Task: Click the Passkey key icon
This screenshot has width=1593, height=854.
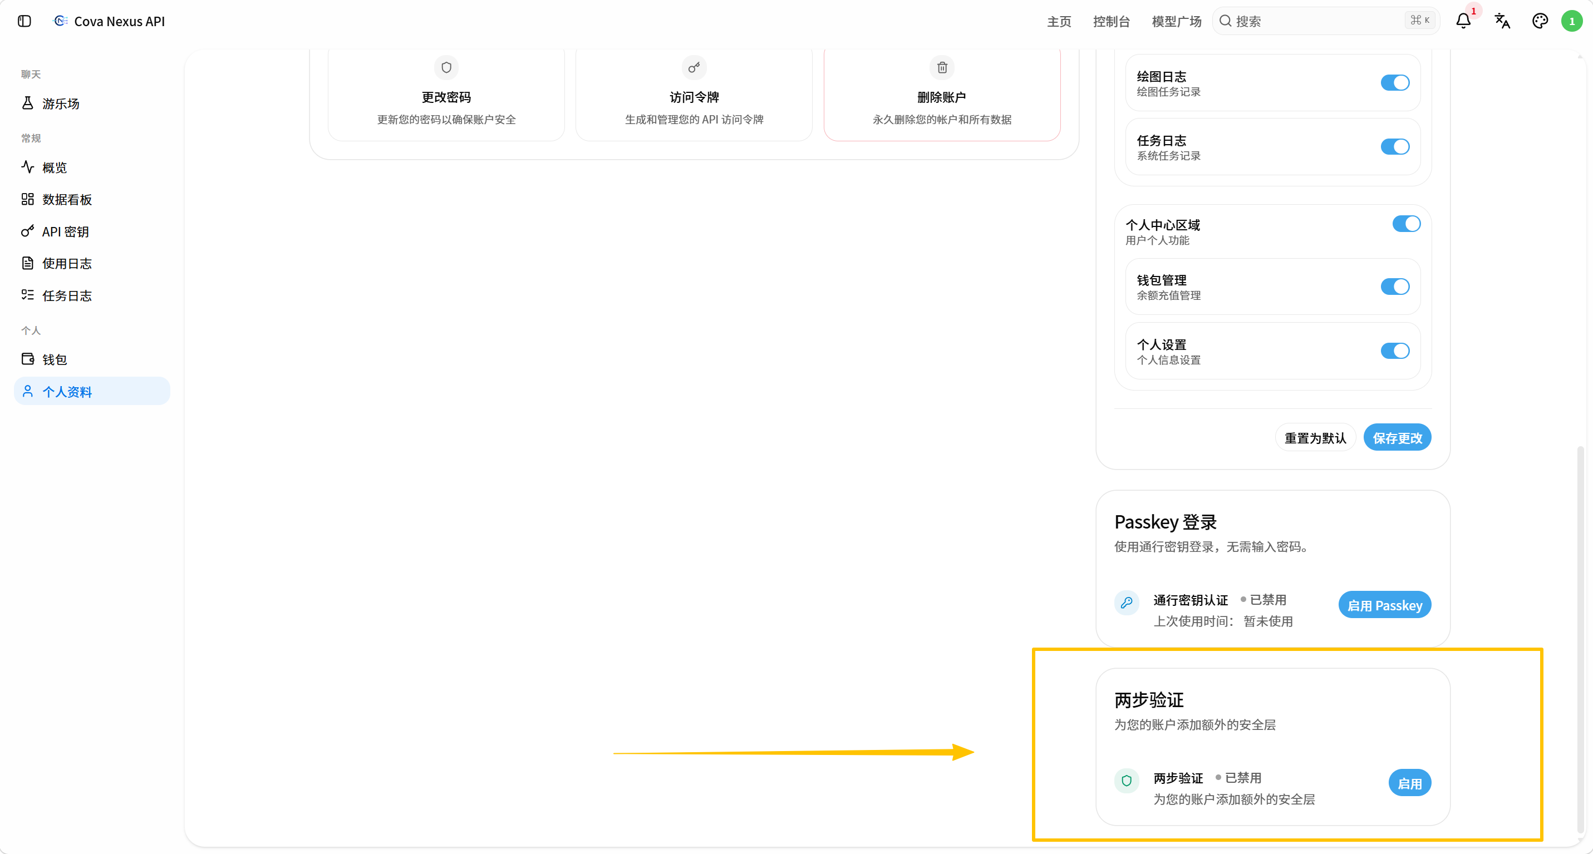Action: [x=1127, y=603]
